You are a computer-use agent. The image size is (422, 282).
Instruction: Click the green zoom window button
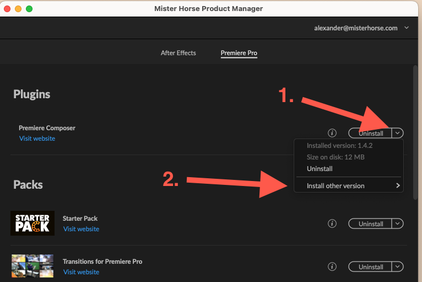29,9
